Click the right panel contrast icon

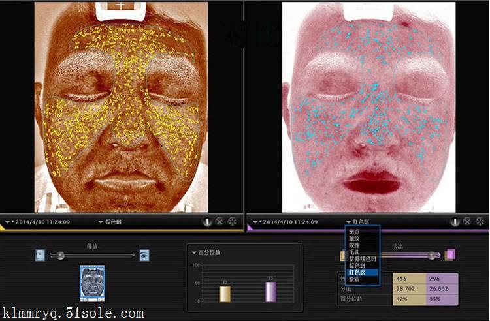[x=455, y=222]
